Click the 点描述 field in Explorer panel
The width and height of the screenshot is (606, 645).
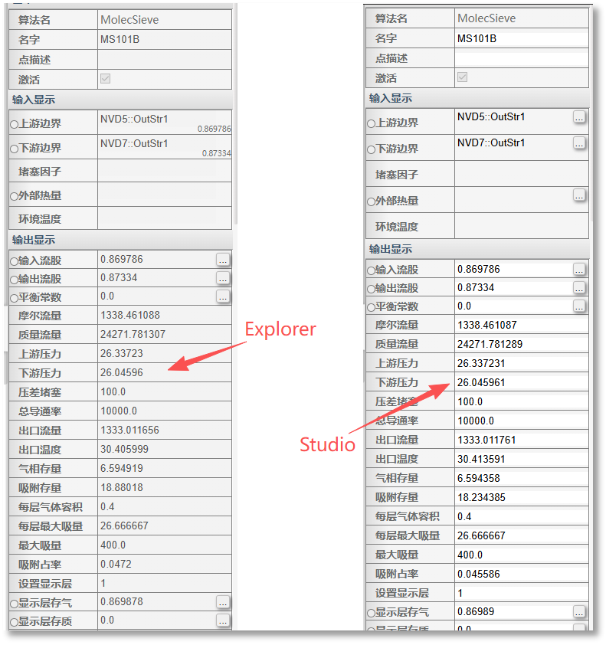click(164, 60)
